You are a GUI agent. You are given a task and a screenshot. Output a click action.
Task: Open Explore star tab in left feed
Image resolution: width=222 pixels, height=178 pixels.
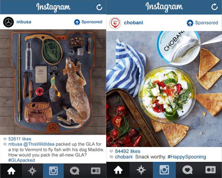32,171
